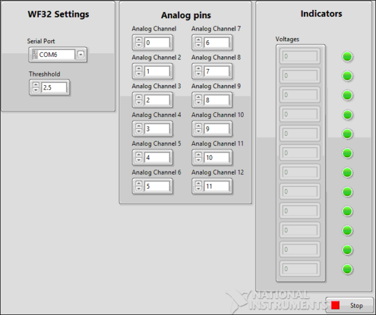Select the Analog Channel 4 value field
Viewport: 376px width, 315px height.
(x=157, y=129)
